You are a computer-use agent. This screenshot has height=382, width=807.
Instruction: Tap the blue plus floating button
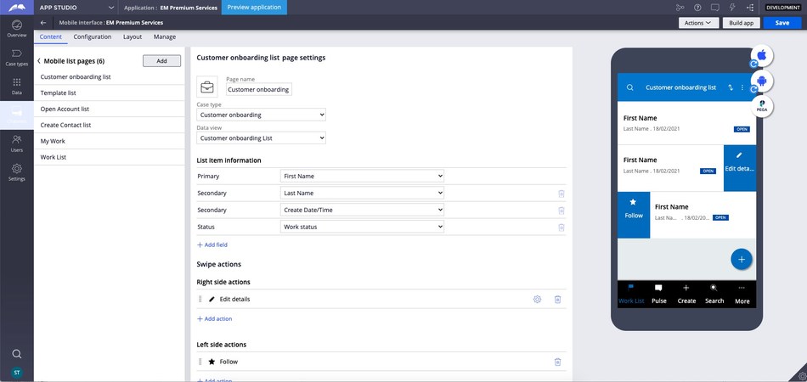pyautogui.click(x=741, y=259)
